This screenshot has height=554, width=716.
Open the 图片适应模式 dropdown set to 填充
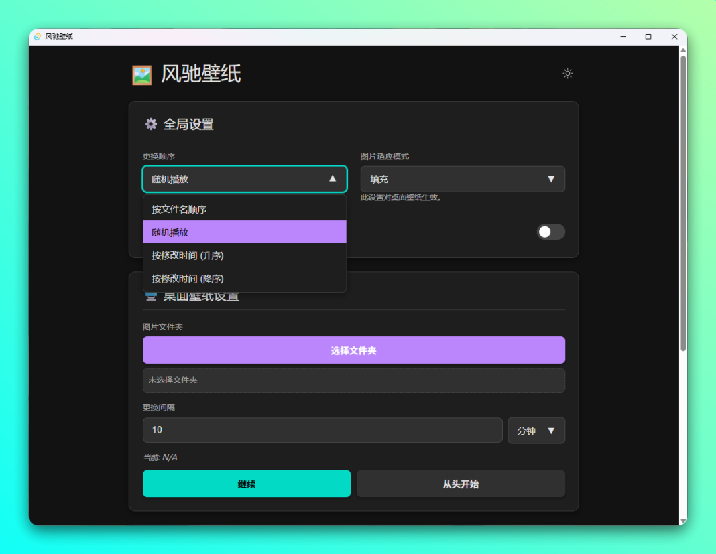point(462,179)
